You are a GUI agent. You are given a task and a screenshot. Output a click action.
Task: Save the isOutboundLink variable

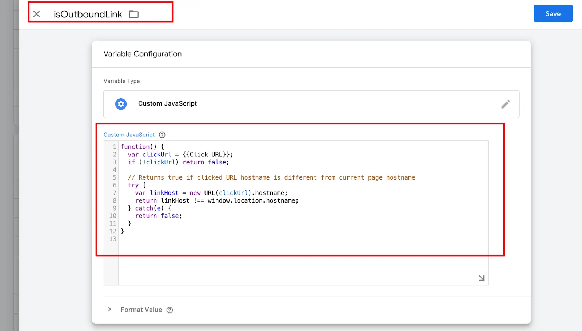click(553, 13)
